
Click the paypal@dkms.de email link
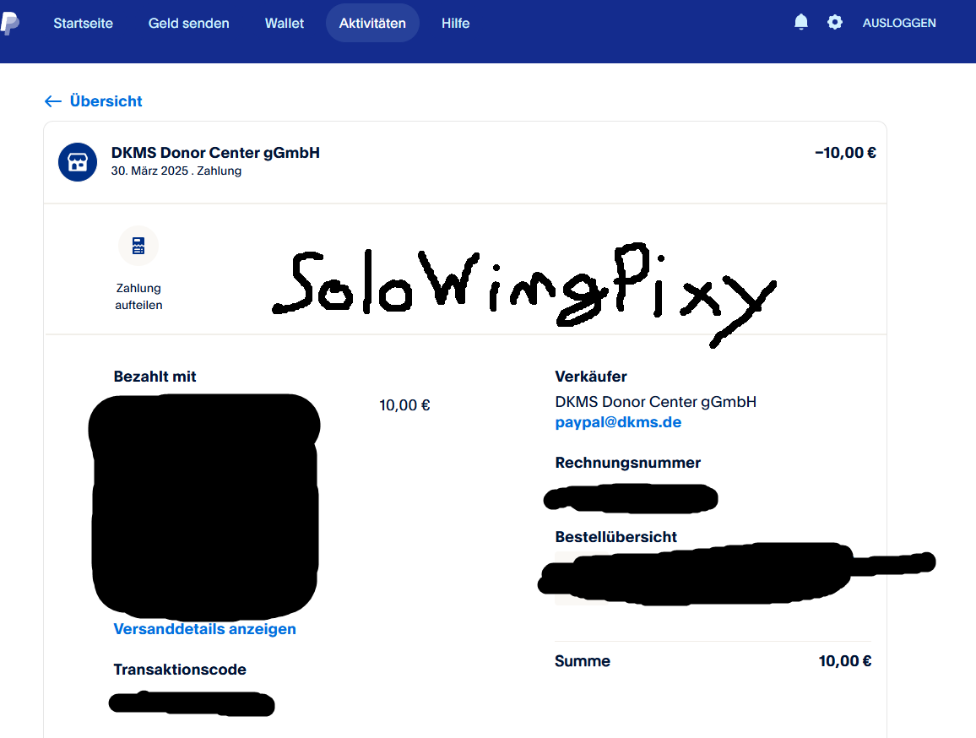tap(618, 422)
